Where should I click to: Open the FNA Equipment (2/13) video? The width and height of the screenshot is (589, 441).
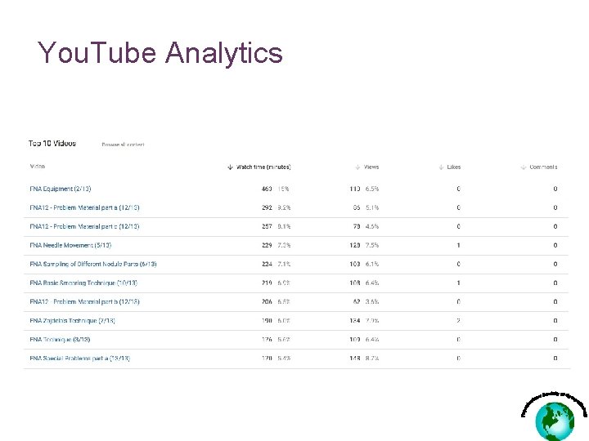[x=62, y=189]
